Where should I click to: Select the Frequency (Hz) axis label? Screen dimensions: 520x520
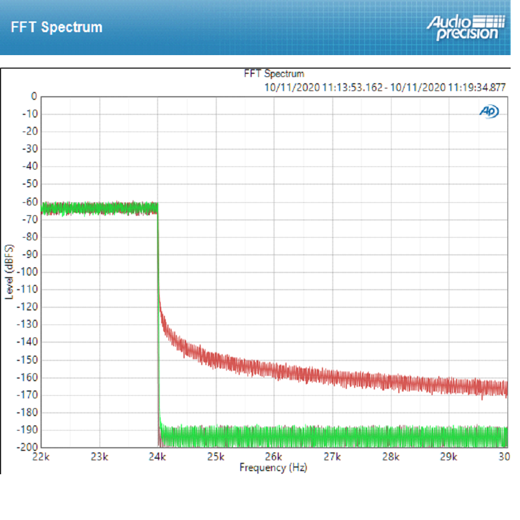coord(274,467)
